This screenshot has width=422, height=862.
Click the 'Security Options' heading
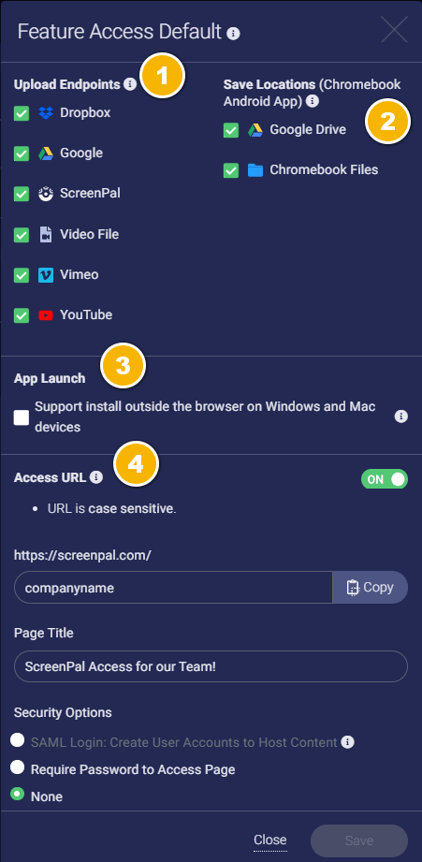(x=63, y=712)
